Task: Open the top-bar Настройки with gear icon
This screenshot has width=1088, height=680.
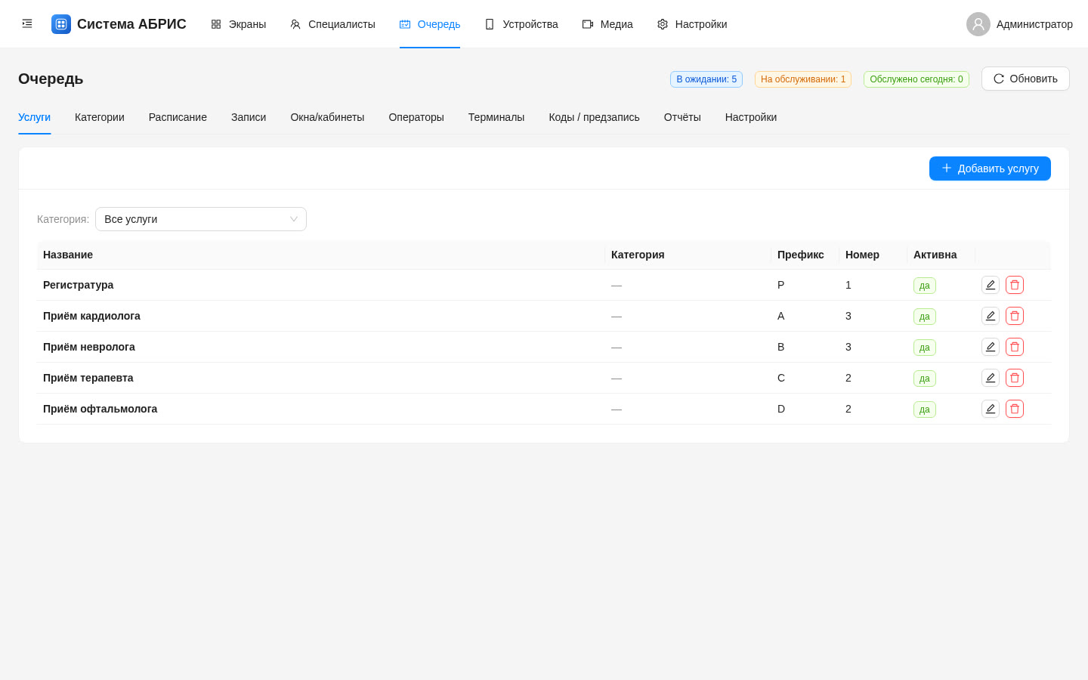Action: pyautogui.click(x=692, y=24)
